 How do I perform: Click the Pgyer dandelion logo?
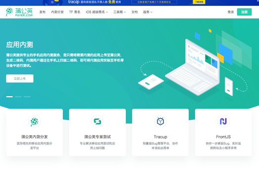click(x=19, y=12)
